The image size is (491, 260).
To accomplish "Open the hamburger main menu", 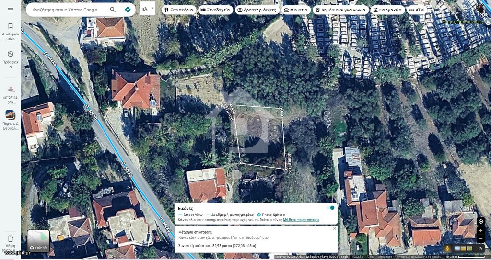I will click(11, 10).
